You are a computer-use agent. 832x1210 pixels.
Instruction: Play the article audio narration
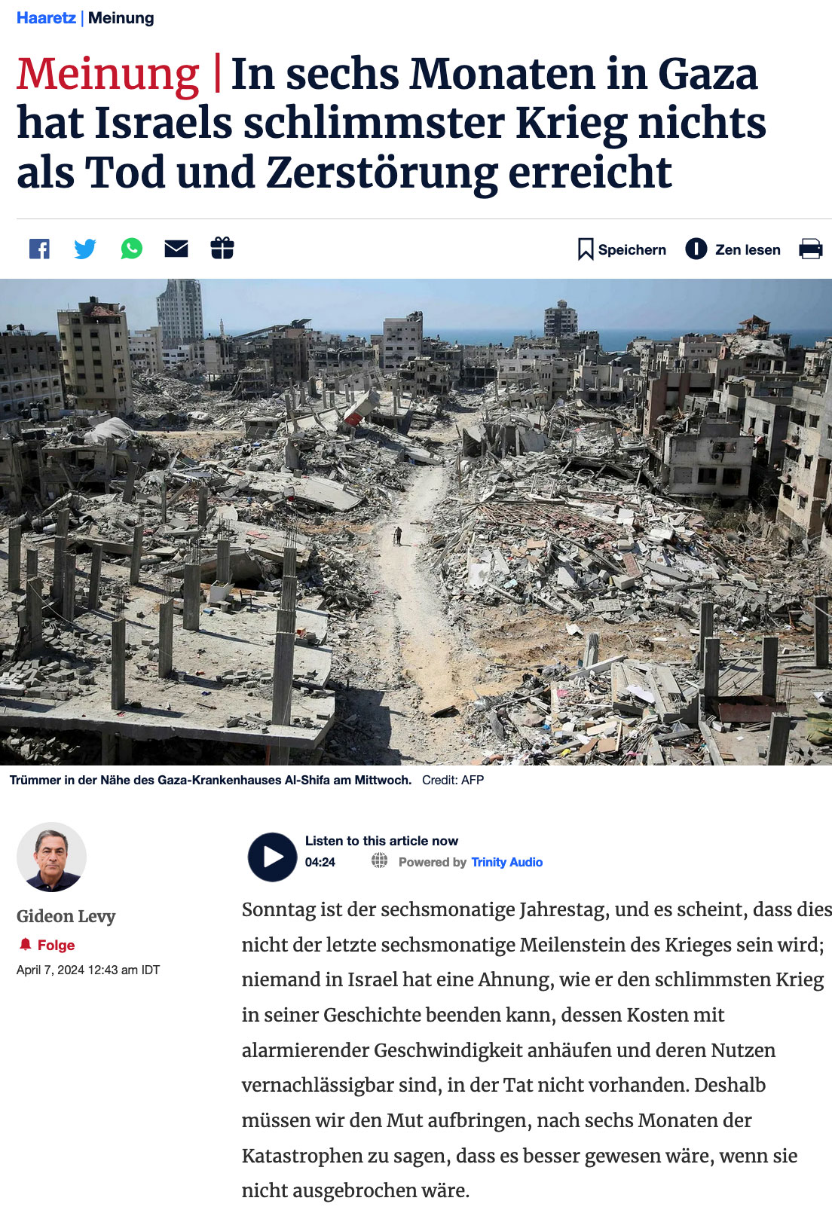tap(272, 857)
